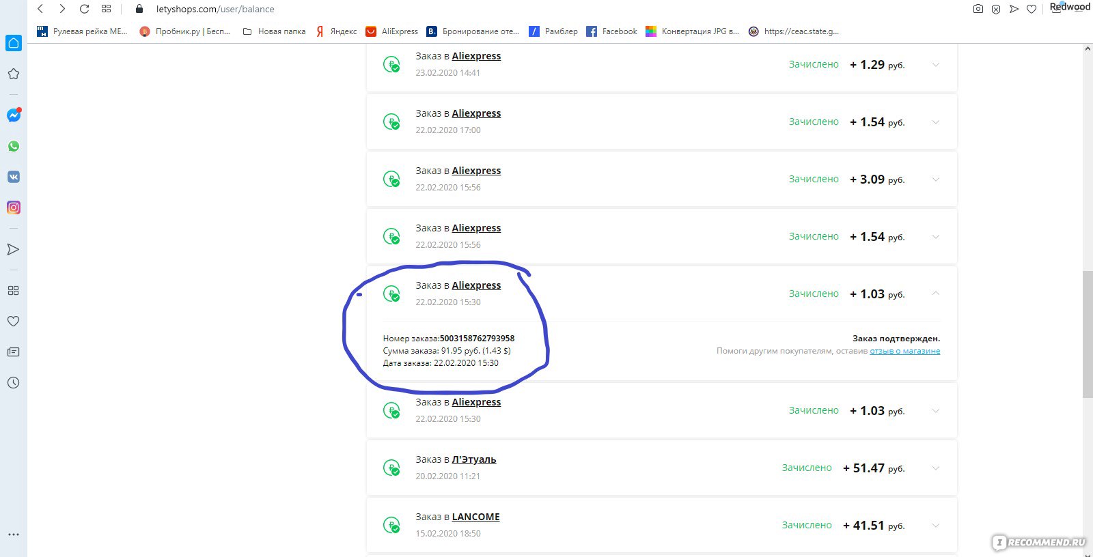Open the Конвертация JPG bookmark

tap(693, 31)
